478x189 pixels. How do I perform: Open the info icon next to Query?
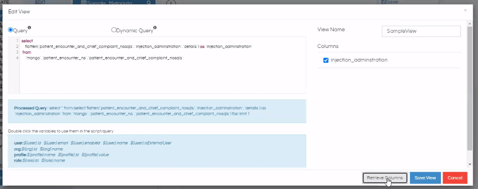pos(29,28)
